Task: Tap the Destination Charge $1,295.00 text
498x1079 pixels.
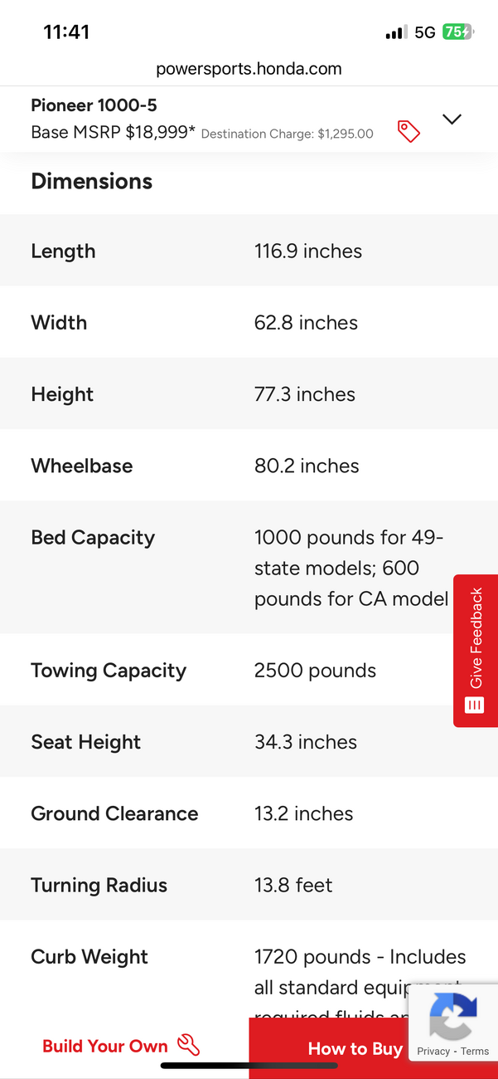Action: tap(288, 134)
